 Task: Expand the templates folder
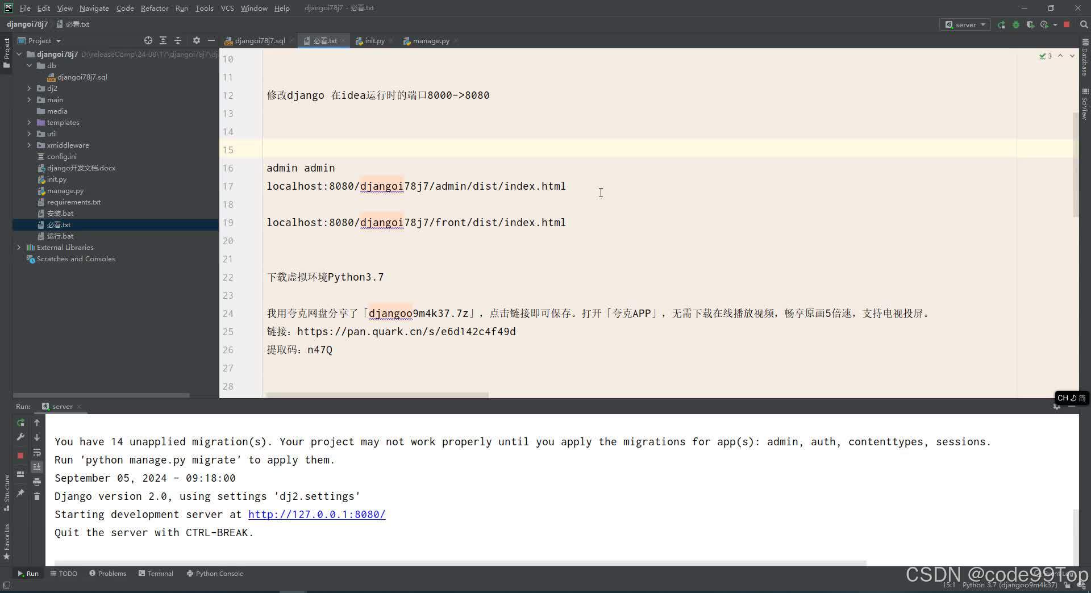click(x=28, y=122)
